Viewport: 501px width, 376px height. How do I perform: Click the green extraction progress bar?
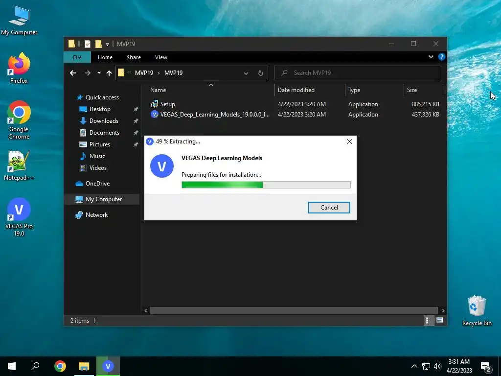click(x=266, y=185)
